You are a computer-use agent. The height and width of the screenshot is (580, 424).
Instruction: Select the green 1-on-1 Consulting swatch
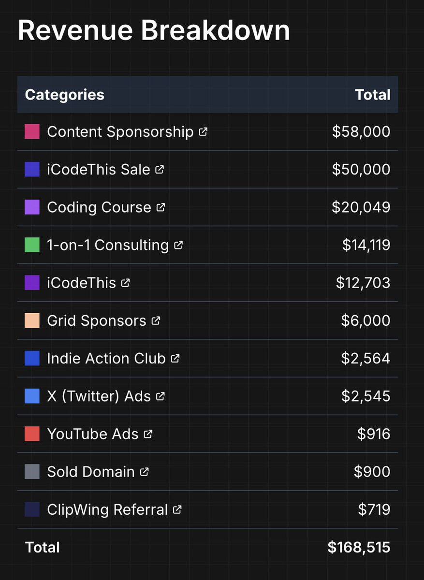coord(32,245)
